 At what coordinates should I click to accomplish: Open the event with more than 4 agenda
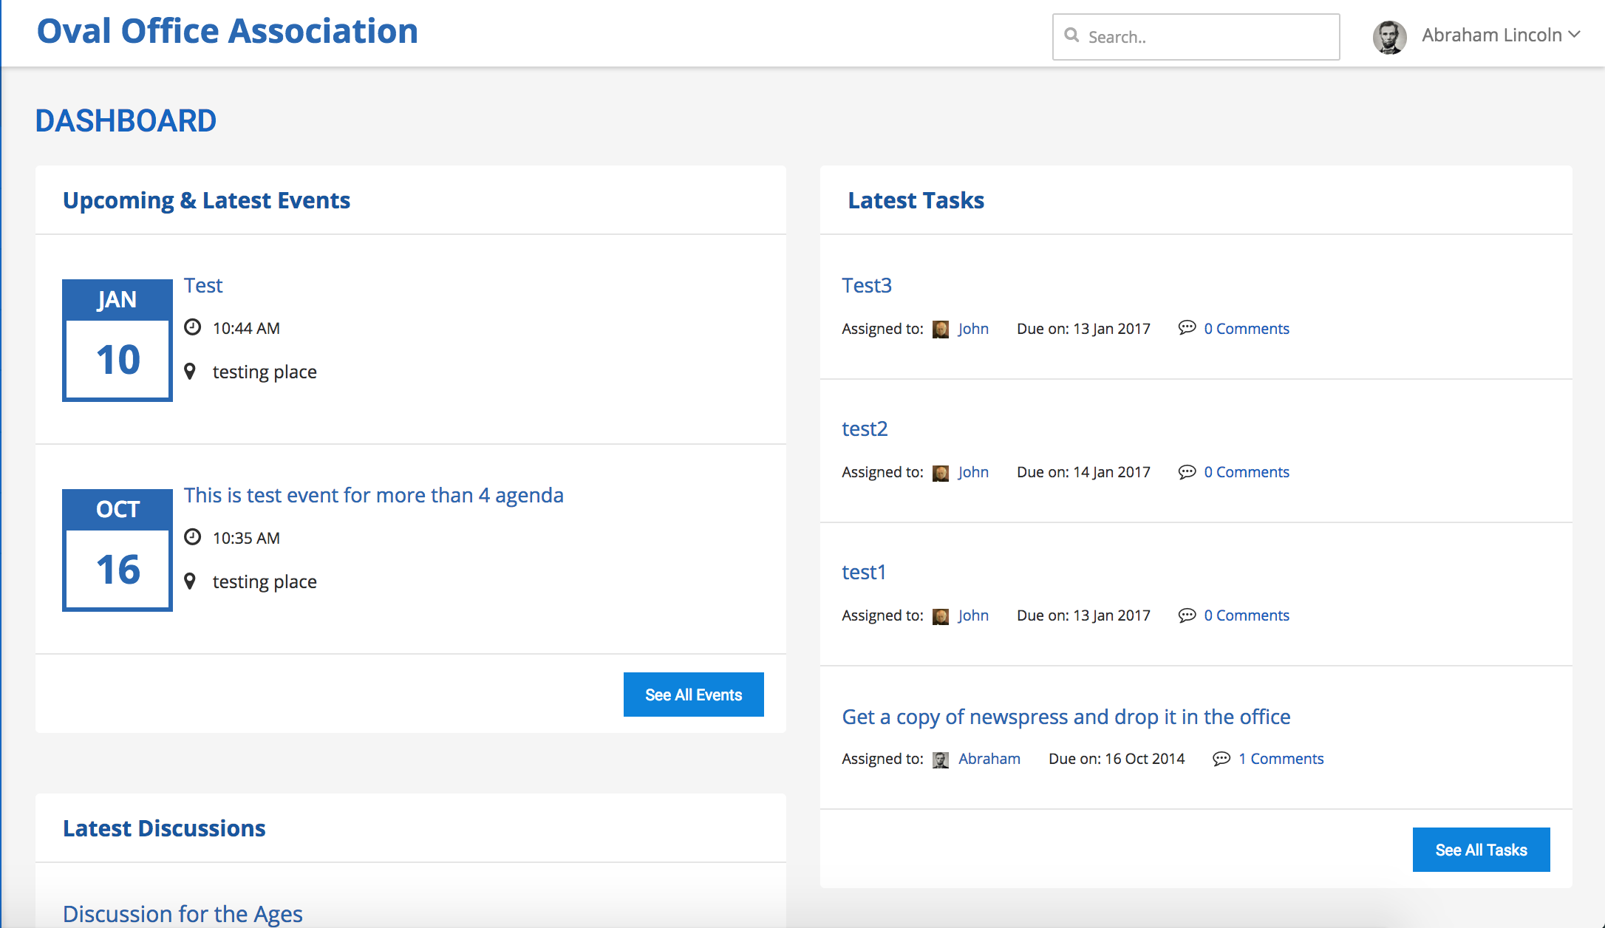click(374, 495)
